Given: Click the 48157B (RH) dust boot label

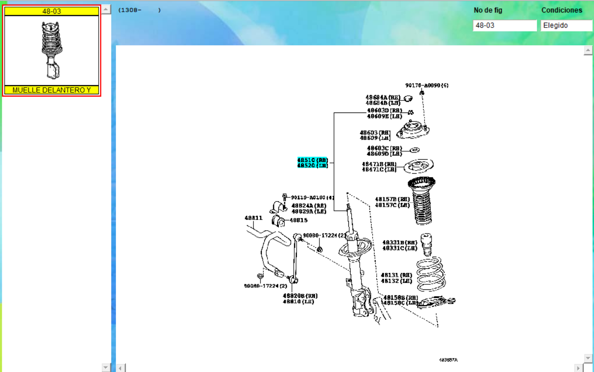Looking at the screenshot, I should pyautogui.click(x=392, y=199).
